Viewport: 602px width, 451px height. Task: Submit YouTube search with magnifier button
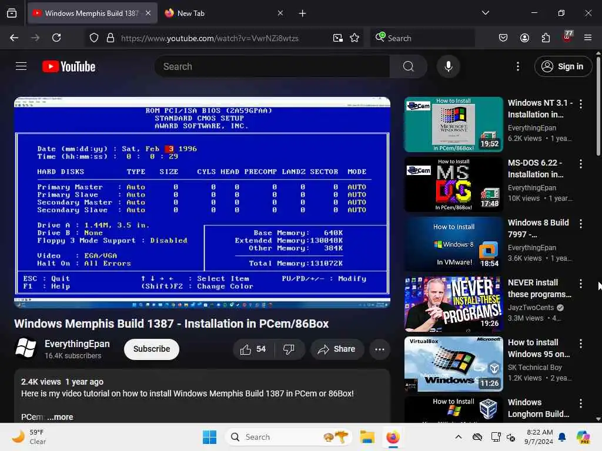409,66
